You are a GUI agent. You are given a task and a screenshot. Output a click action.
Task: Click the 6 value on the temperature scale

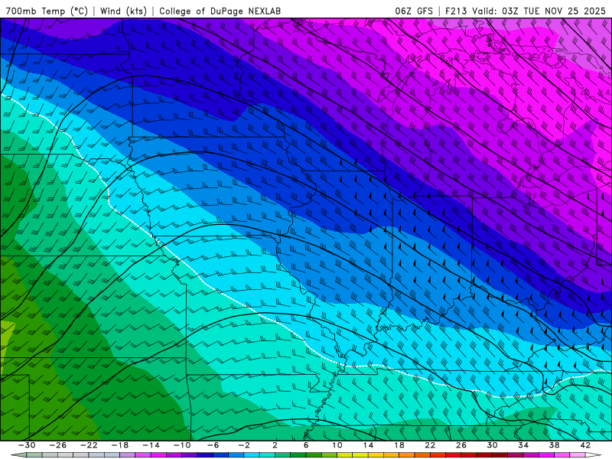(306, 445)
